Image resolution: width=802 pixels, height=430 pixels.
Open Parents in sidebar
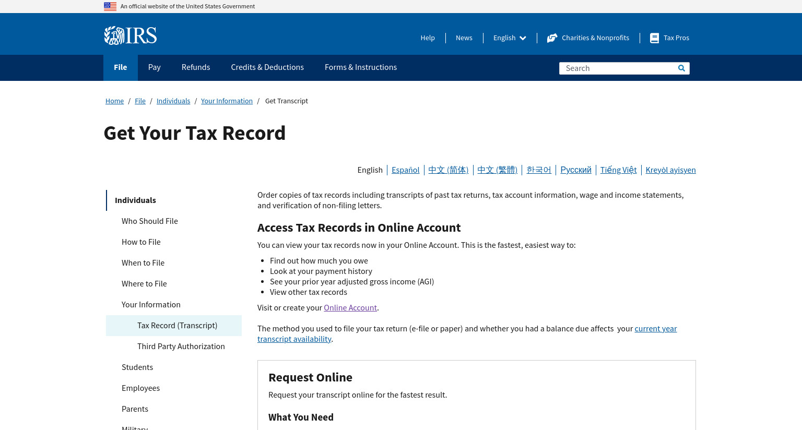[x=135, y=409]
